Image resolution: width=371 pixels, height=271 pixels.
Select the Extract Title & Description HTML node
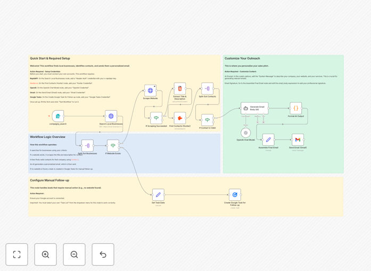click(180, 89)
